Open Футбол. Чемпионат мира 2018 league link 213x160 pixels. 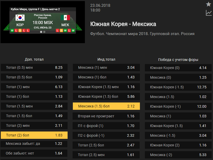pos(142,34)
